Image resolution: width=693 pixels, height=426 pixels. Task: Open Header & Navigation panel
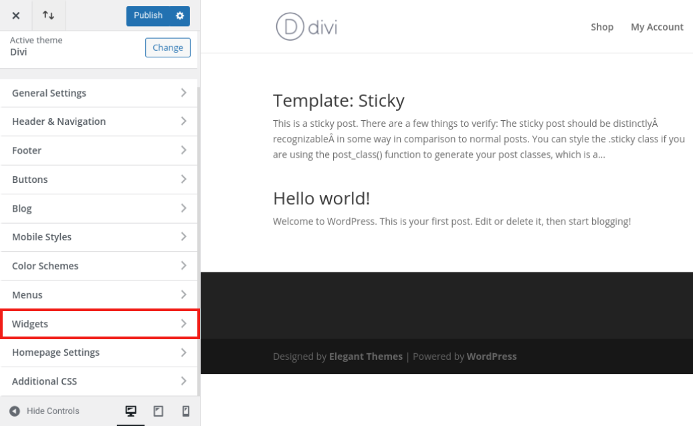tap(99, 122)
